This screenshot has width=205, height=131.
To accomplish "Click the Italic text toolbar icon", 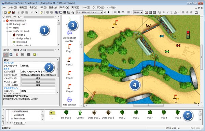I will coord(168,12).
